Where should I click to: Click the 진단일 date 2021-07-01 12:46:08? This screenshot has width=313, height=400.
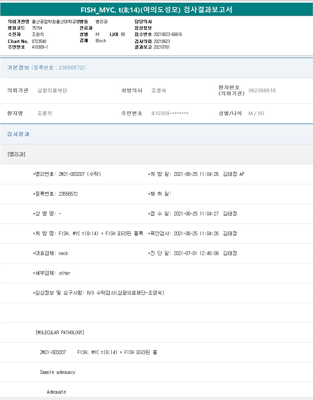click(196, 253)
